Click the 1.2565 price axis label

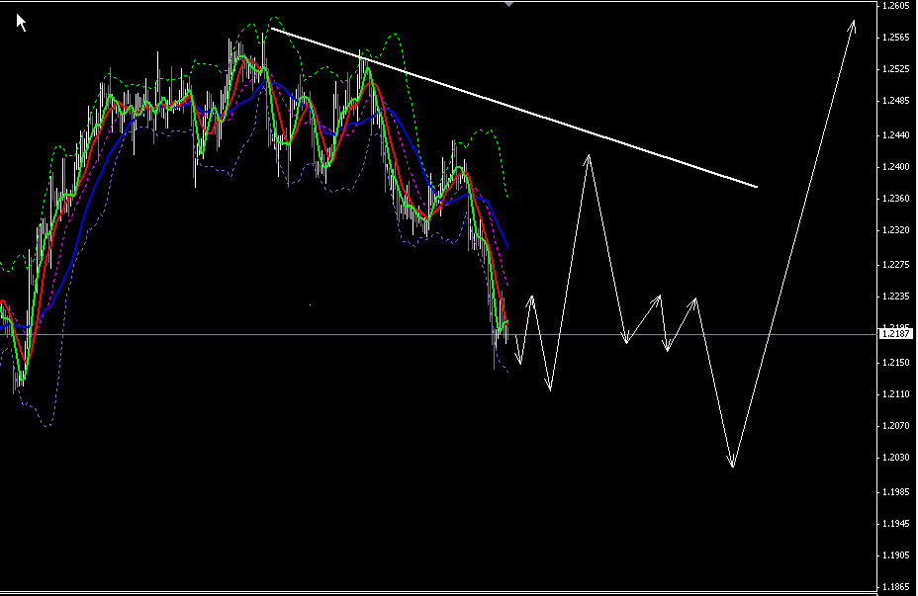click(896, 38)
